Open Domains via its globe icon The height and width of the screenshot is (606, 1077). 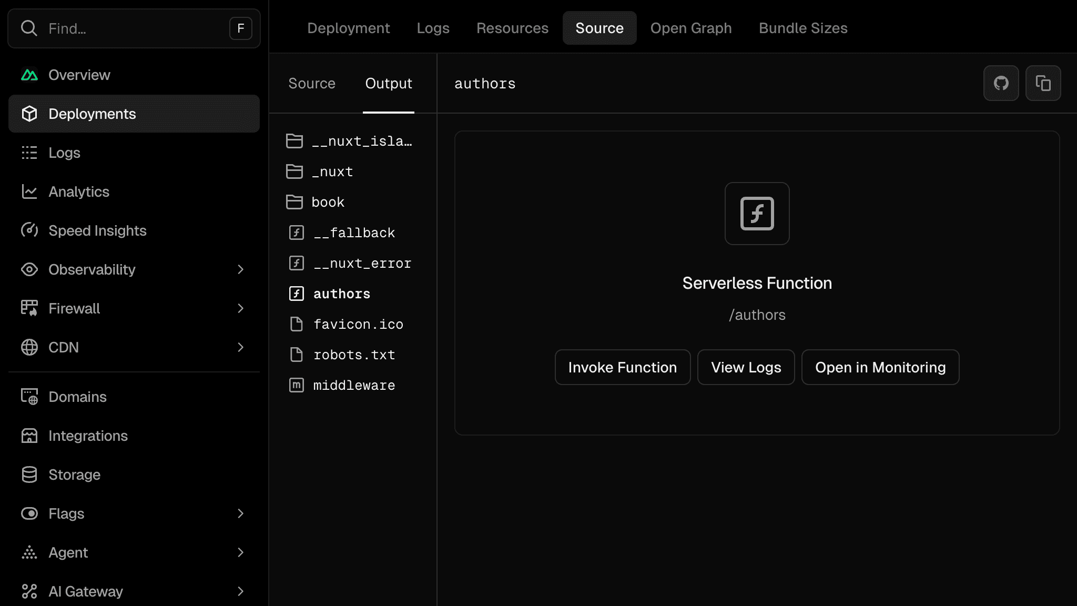[x=29, y=397]
